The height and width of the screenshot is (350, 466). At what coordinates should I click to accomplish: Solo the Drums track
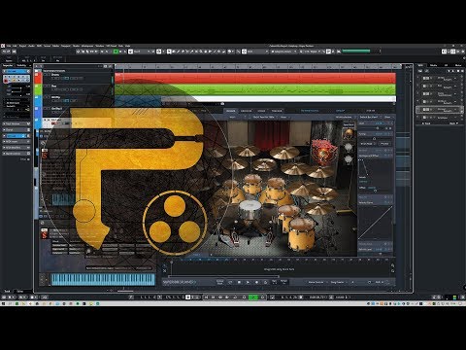point(50,75)
